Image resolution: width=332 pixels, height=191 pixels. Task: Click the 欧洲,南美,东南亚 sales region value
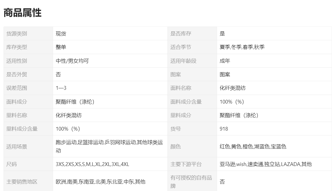[100, 182]
